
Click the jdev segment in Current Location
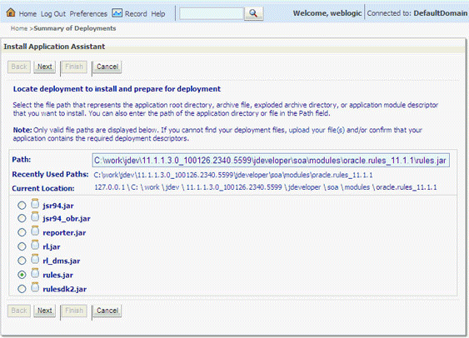[x=172, y=187]
